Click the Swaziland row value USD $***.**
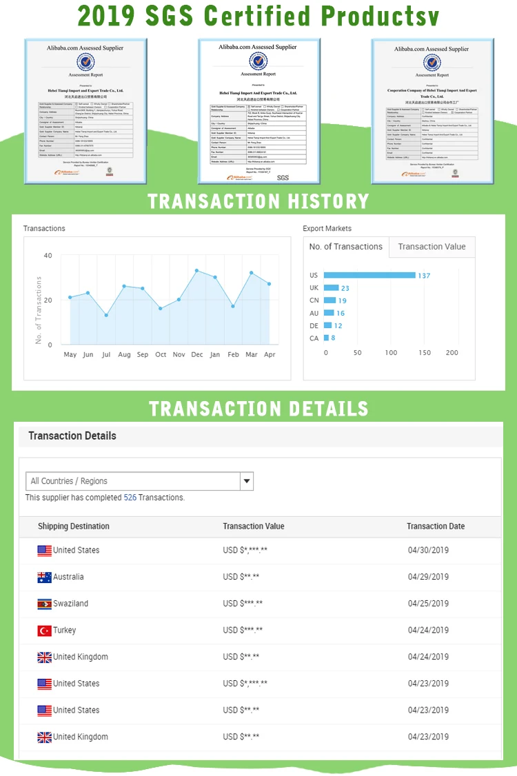517x776 pixels. (x=243, y=604)
